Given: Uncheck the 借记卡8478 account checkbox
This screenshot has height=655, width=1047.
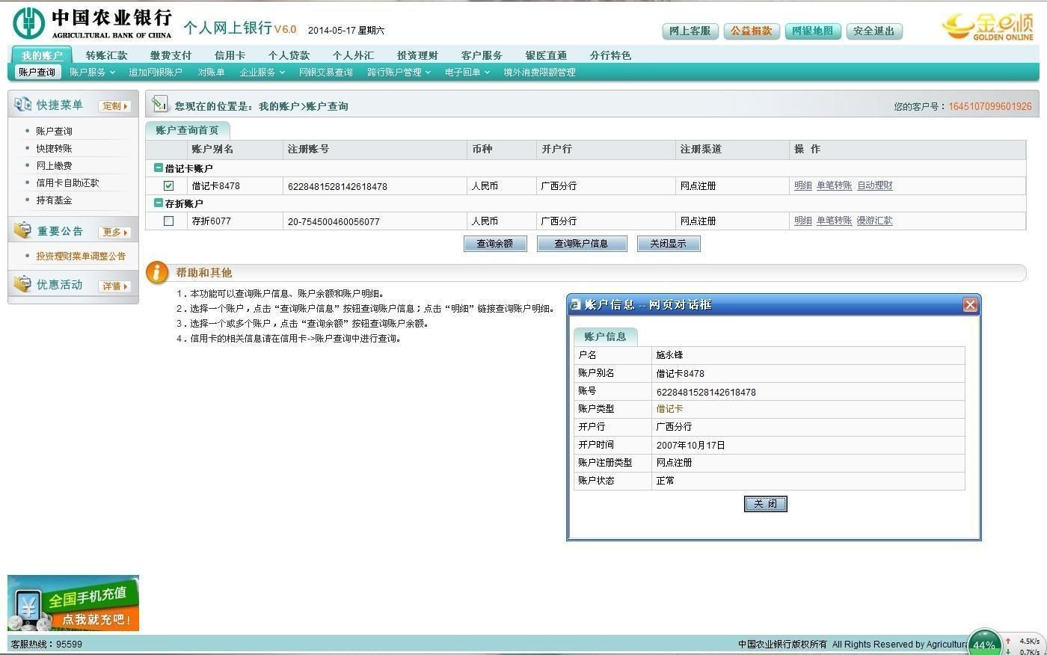Looking at the screenshot, I should pyautogui.click(x=168, y=185).
